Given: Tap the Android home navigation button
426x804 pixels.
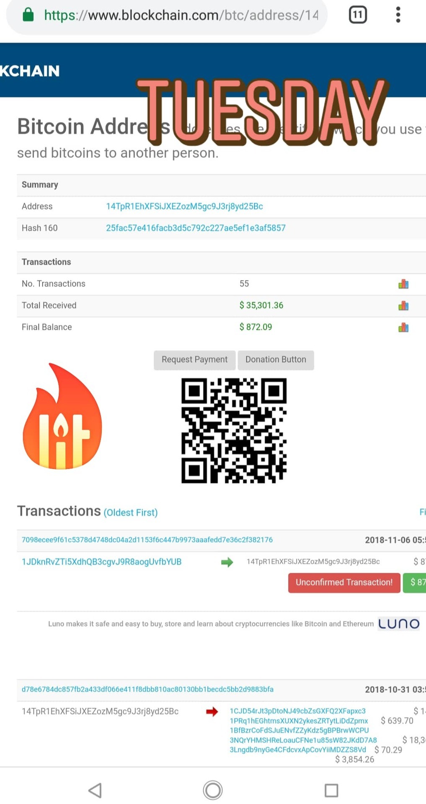Looking at the screenshot, I should click(x=213, y=790).
